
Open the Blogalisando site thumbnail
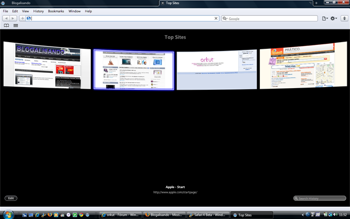pyautogui.click(x=47, y=65)
